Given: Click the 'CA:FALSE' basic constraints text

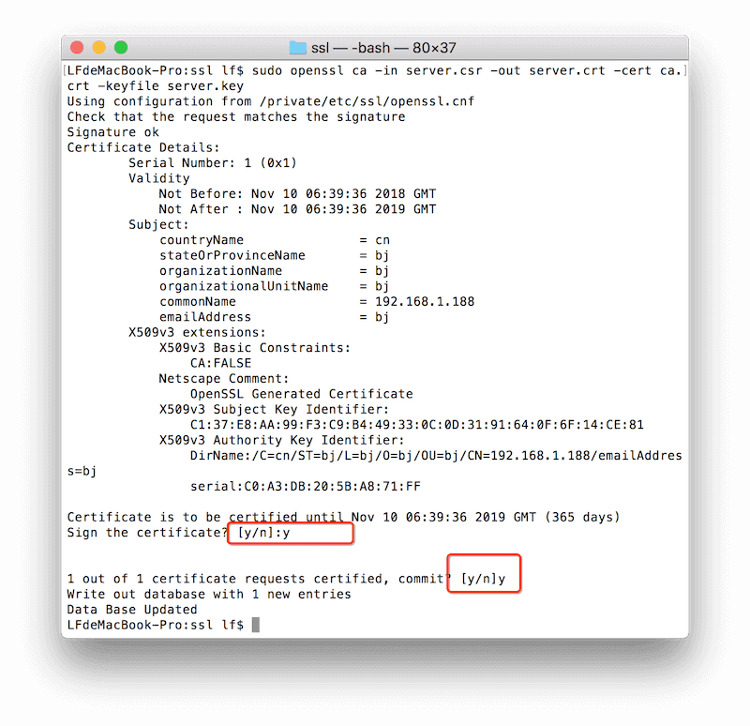Looking at the screenshot, I should tap(220, 363).
